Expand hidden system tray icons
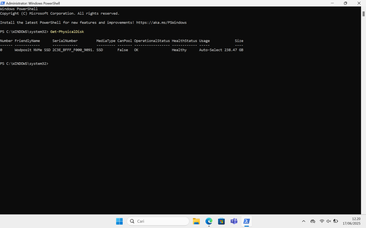Screen dimensions: 366x228 tap(303, 221)
